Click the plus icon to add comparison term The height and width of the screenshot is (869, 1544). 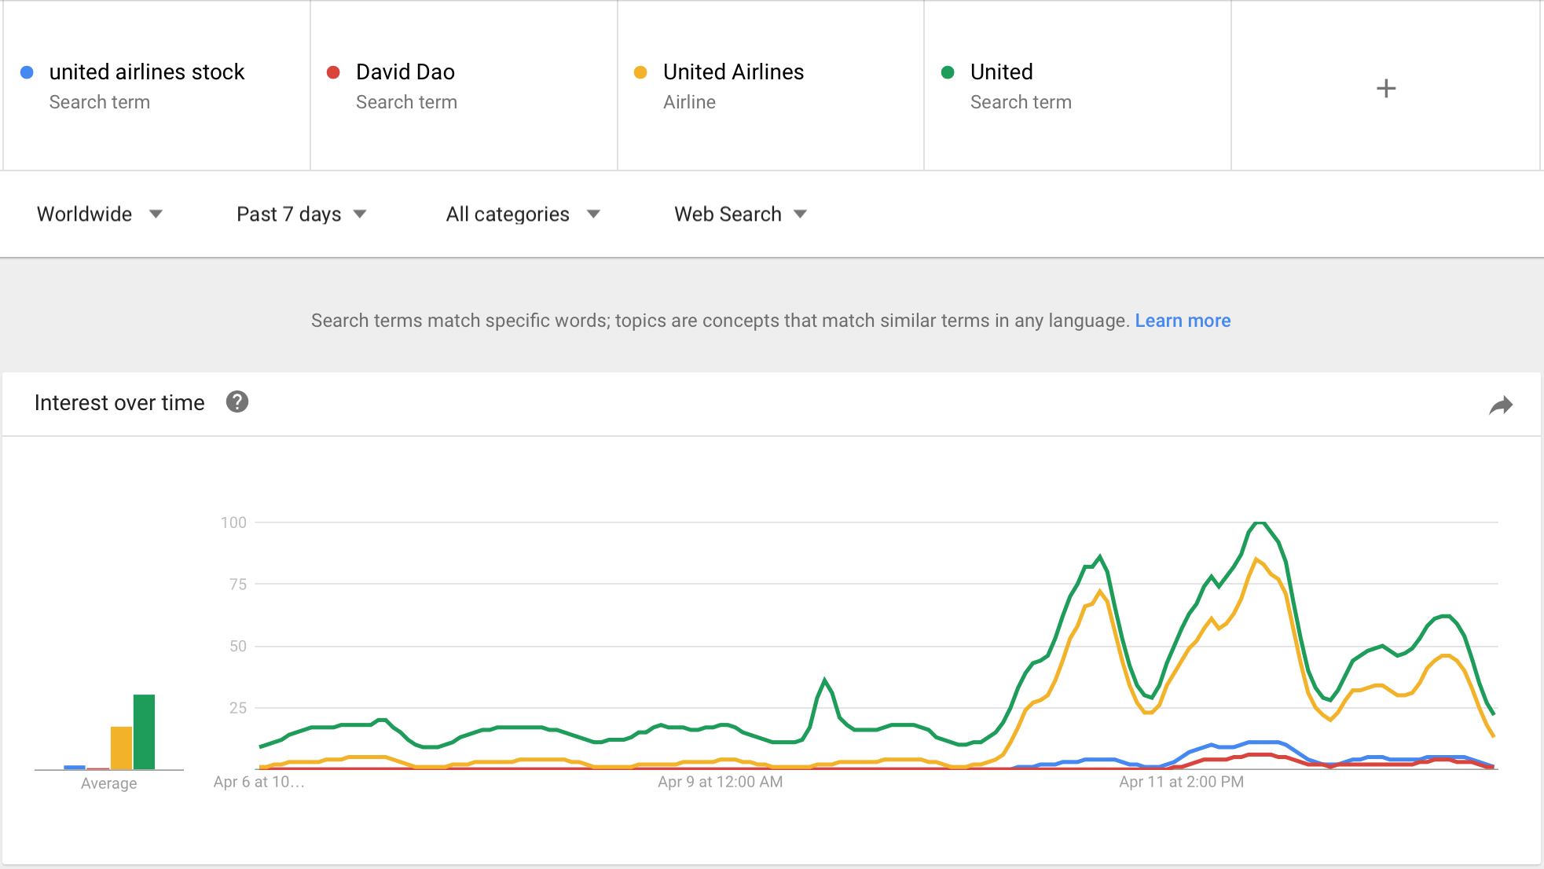[x=1386, y=88]
